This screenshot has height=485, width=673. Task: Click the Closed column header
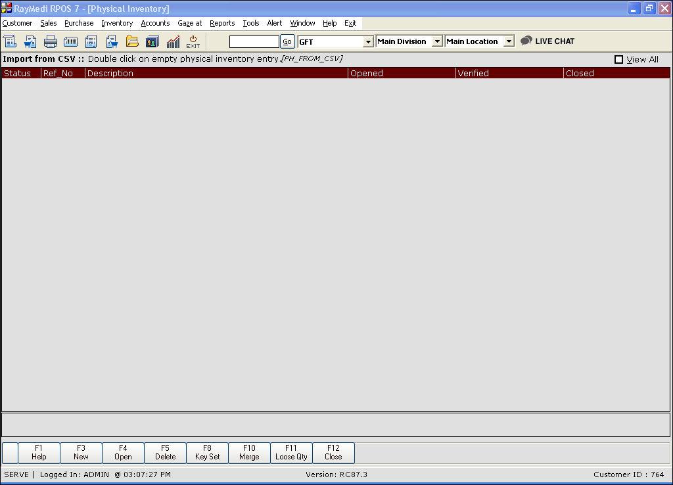[616, 74]
